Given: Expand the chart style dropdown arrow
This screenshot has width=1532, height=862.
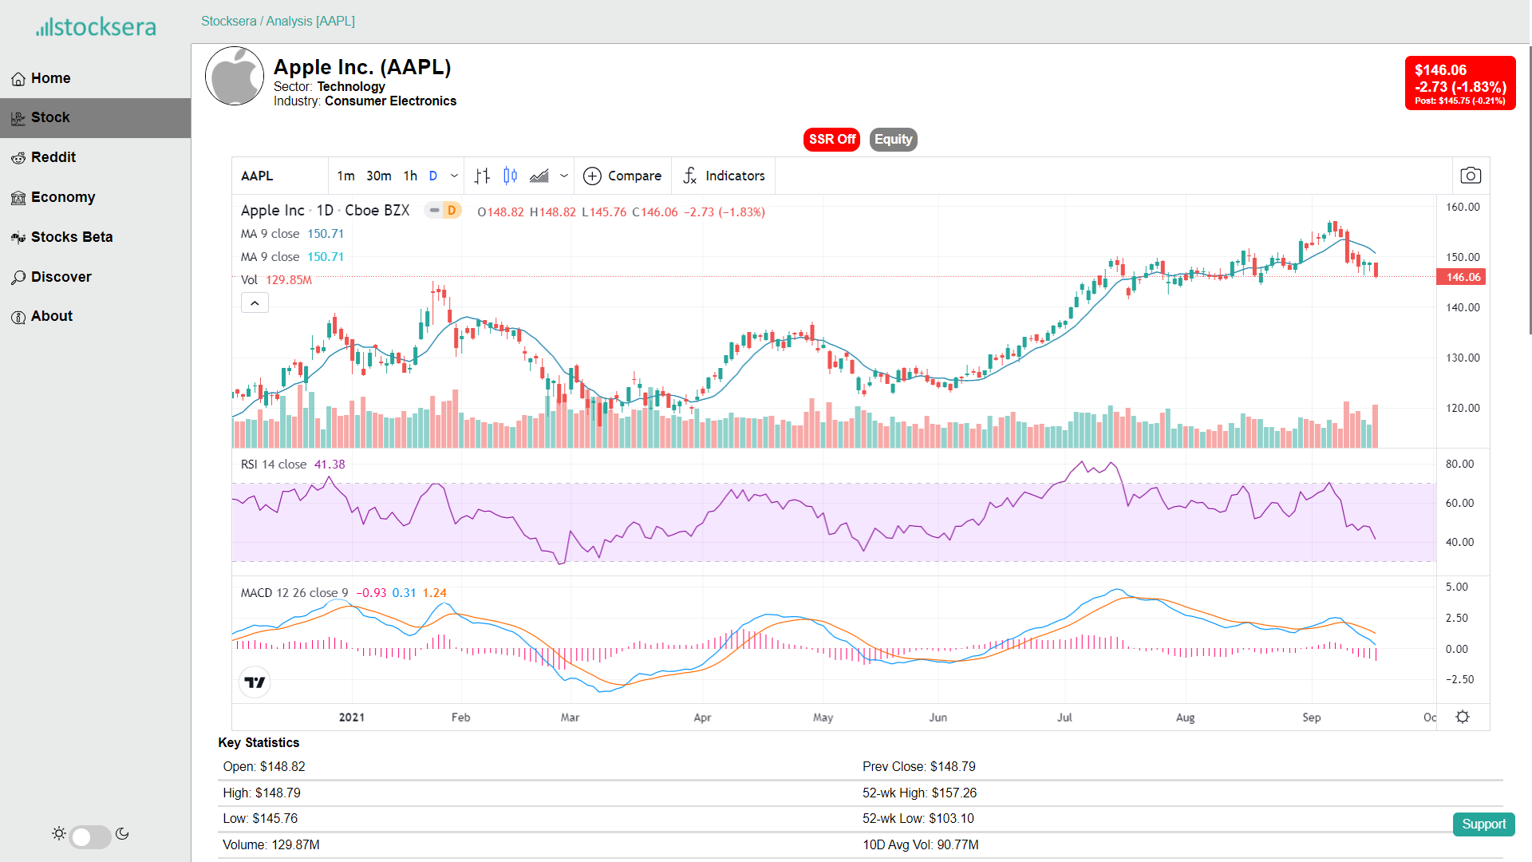Looking at the screenshot, I should [x=564, y=176].
